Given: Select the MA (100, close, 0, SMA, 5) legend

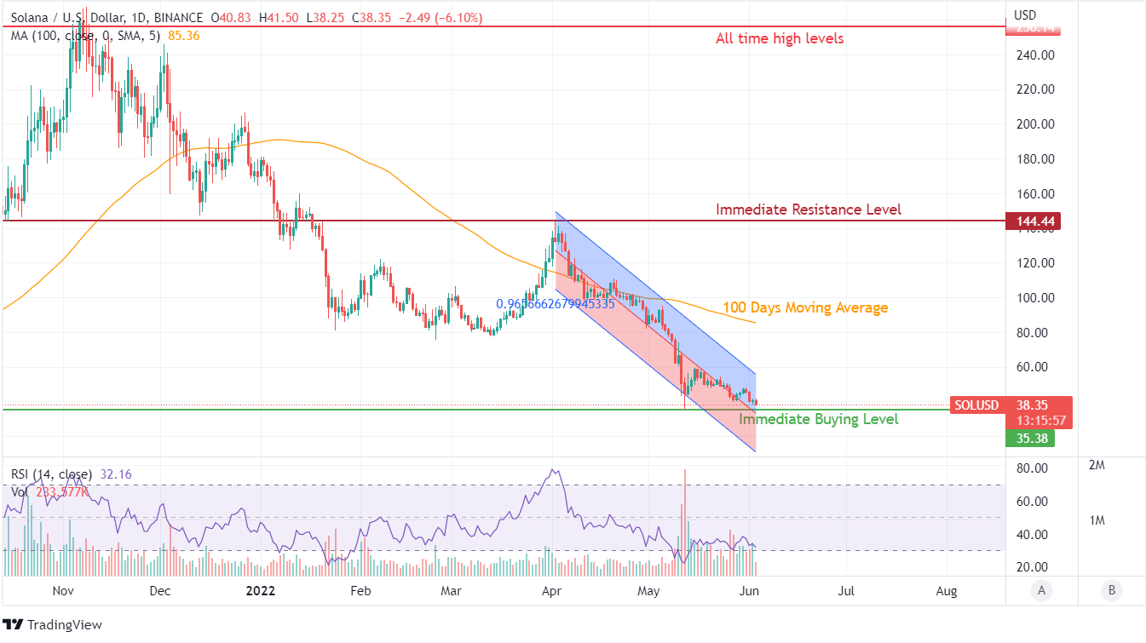Looking at the screenshot, I should point(87,36).
